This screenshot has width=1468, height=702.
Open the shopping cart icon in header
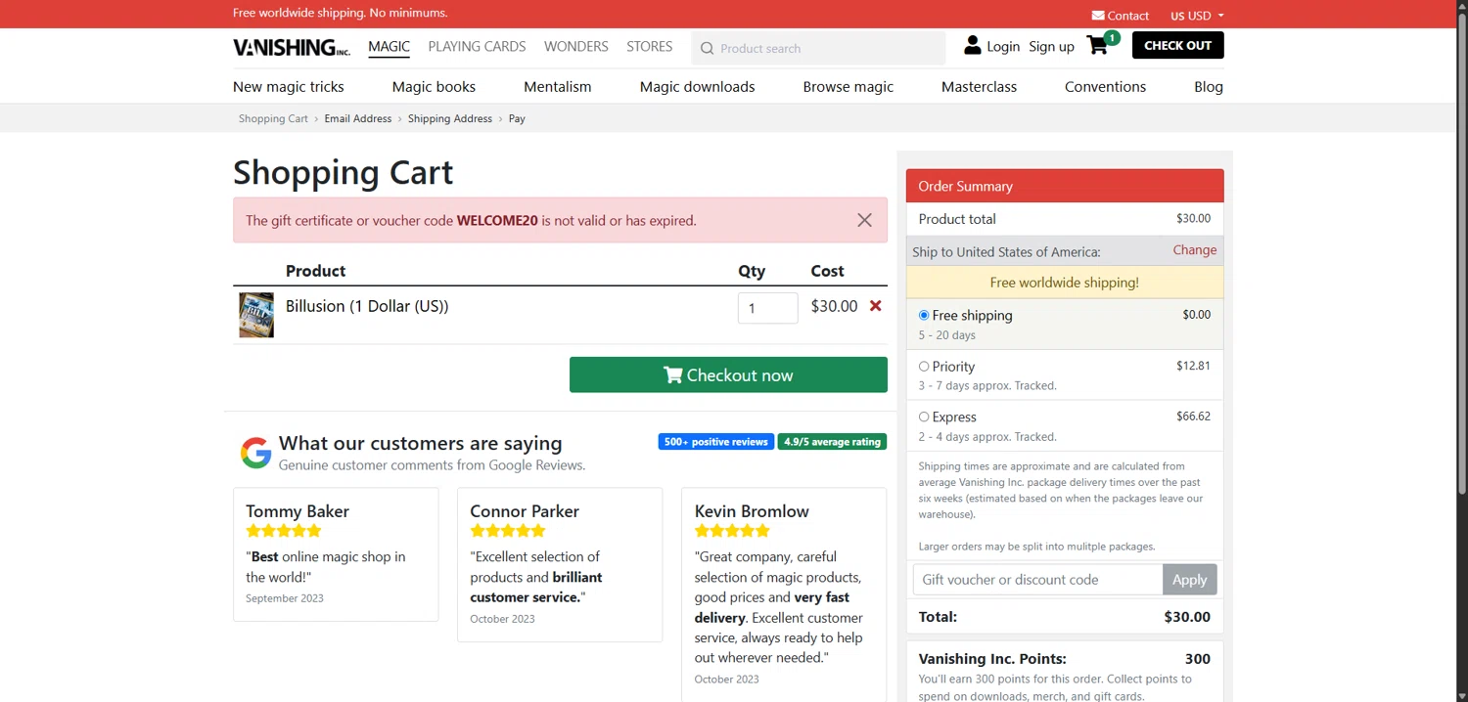pos(1097,46)
